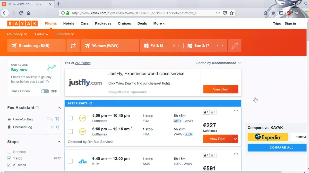Click info icon next to Best Flights

(x=91, y=103)
